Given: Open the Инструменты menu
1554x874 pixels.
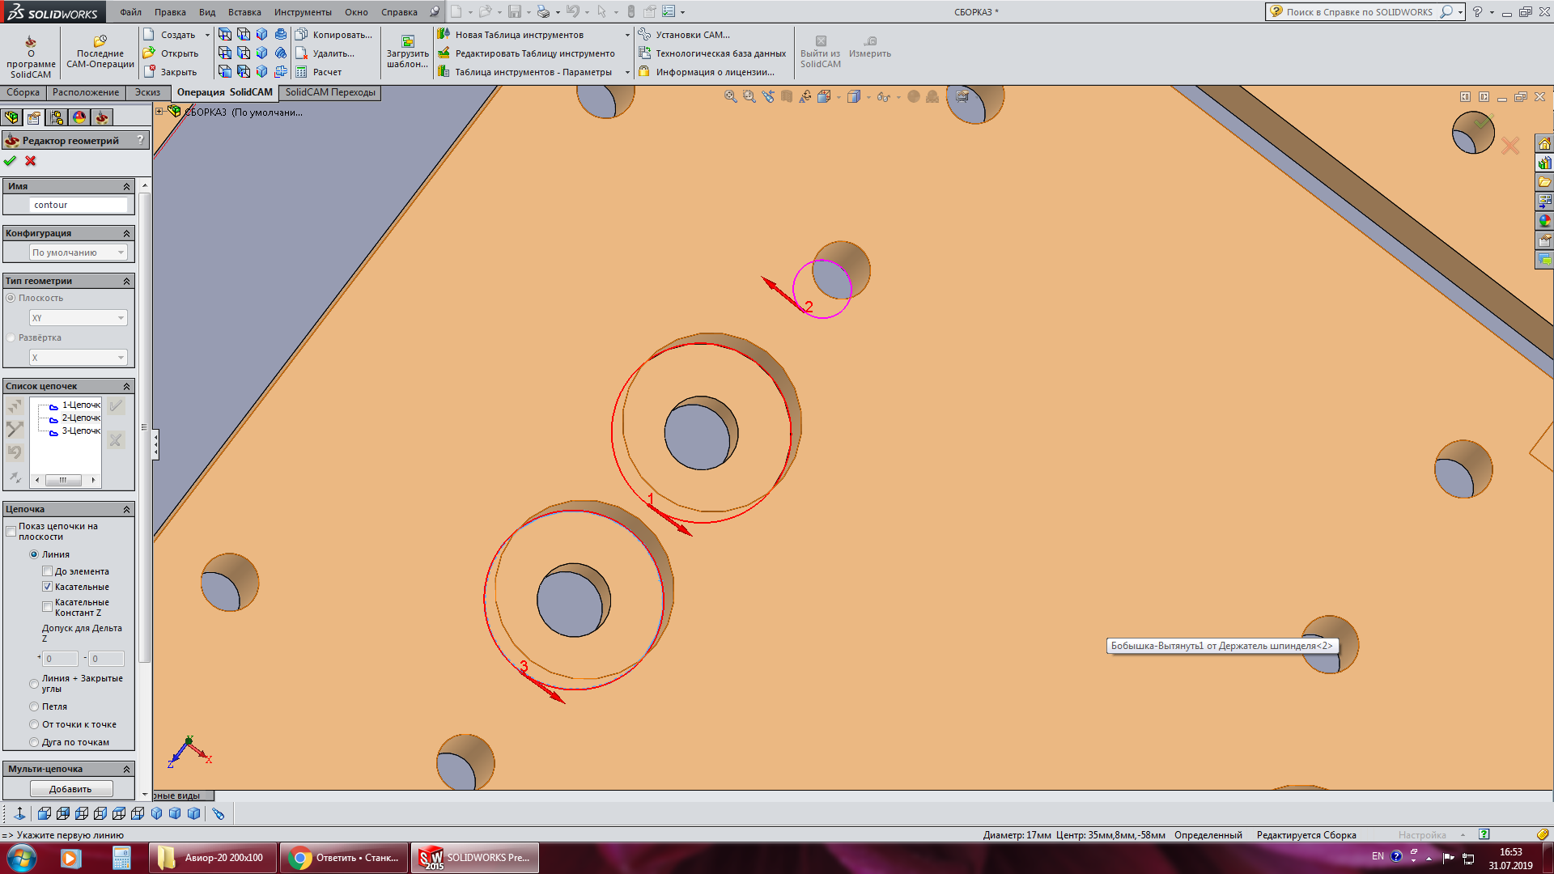Looking at the screenshot, I should point(302,12).
